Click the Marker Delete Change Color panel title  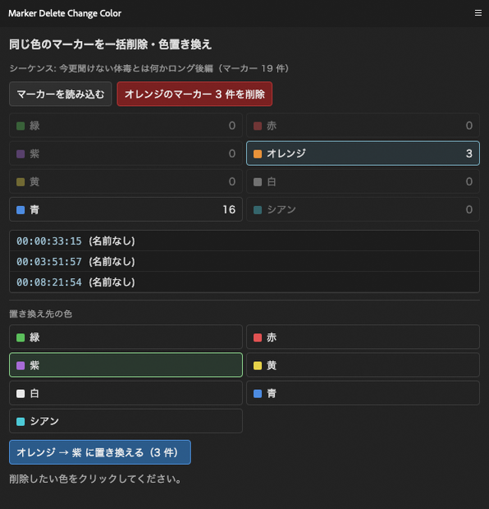[x=65, y=13]
